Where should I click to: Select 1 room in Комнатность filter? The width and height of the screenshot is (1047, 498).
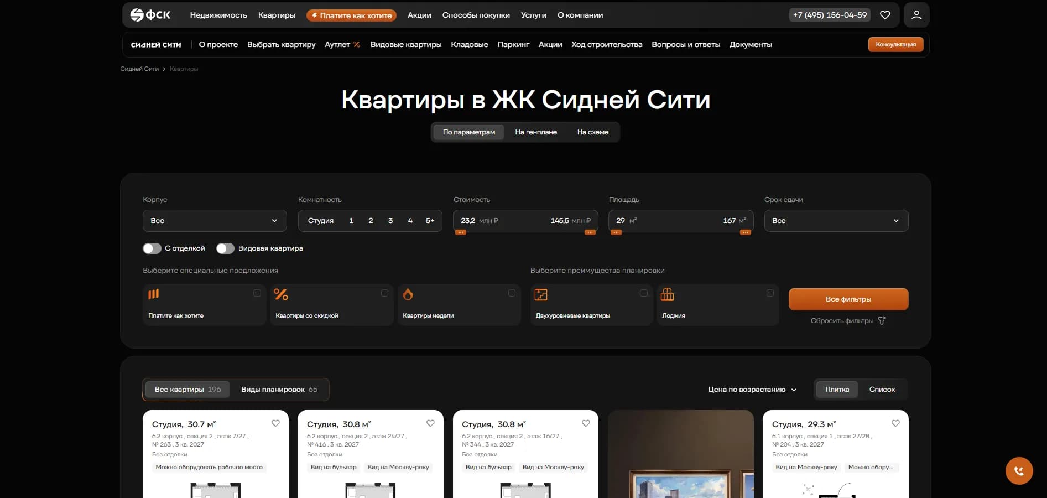(351, 221)
